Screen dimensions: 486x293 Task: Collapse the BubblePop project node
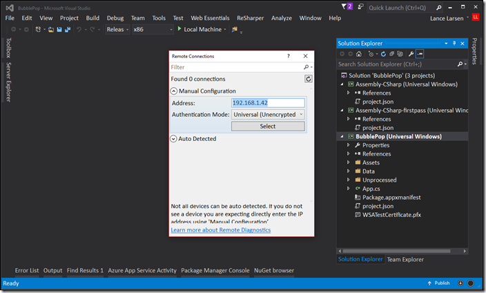342,136
